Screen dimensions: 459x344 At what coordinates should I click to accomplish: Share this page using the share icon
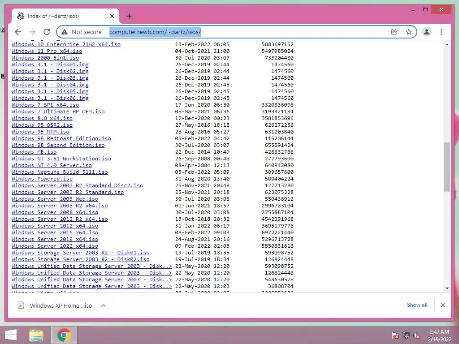click(x=394, y=32)
